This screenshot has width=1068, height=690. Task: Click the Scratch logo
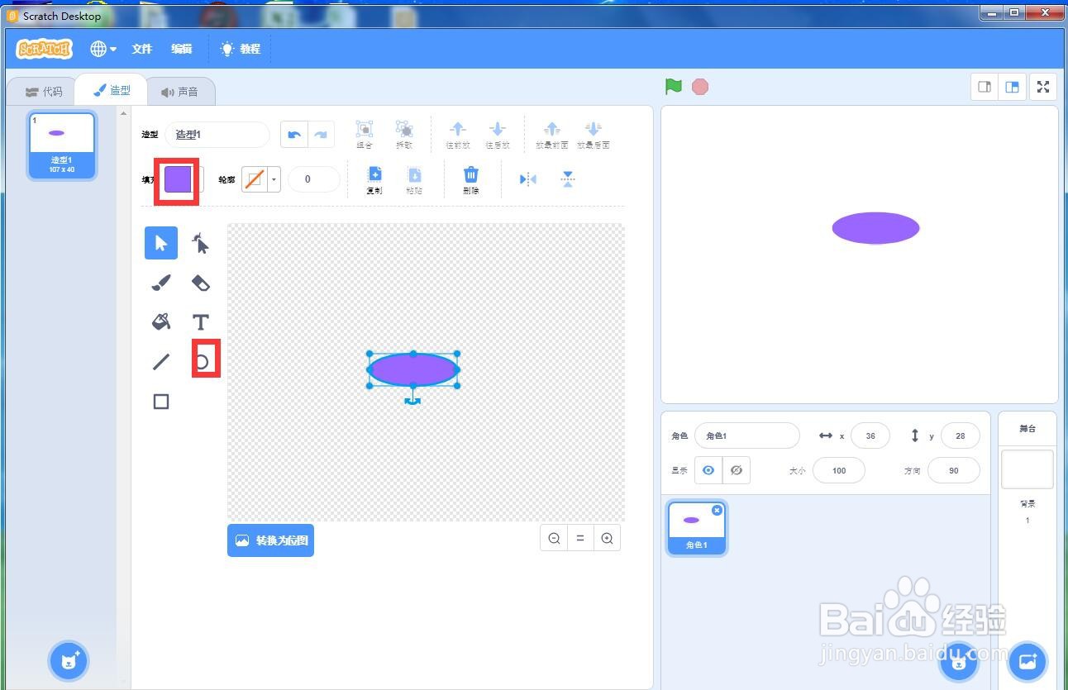[x=45, y=49]
